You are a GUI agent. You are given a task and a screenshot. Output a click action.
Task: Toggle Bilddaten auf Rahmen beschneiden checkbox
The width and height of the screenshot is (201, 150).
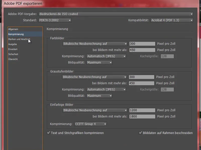pyautogui.click(x=140, y=133)
